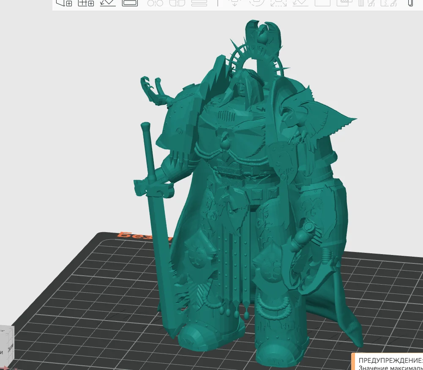Arrange all objects on the plate
The width and height of the screenshot is (423, 370).
coord(130,3)
